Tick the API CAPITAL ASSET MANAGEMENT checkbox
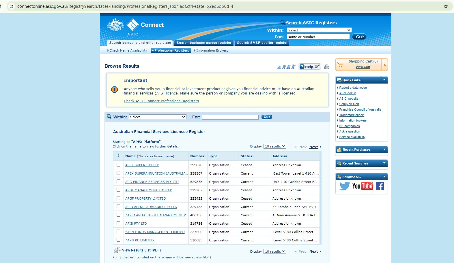454x263 pixels. click(x=118, y=215)
